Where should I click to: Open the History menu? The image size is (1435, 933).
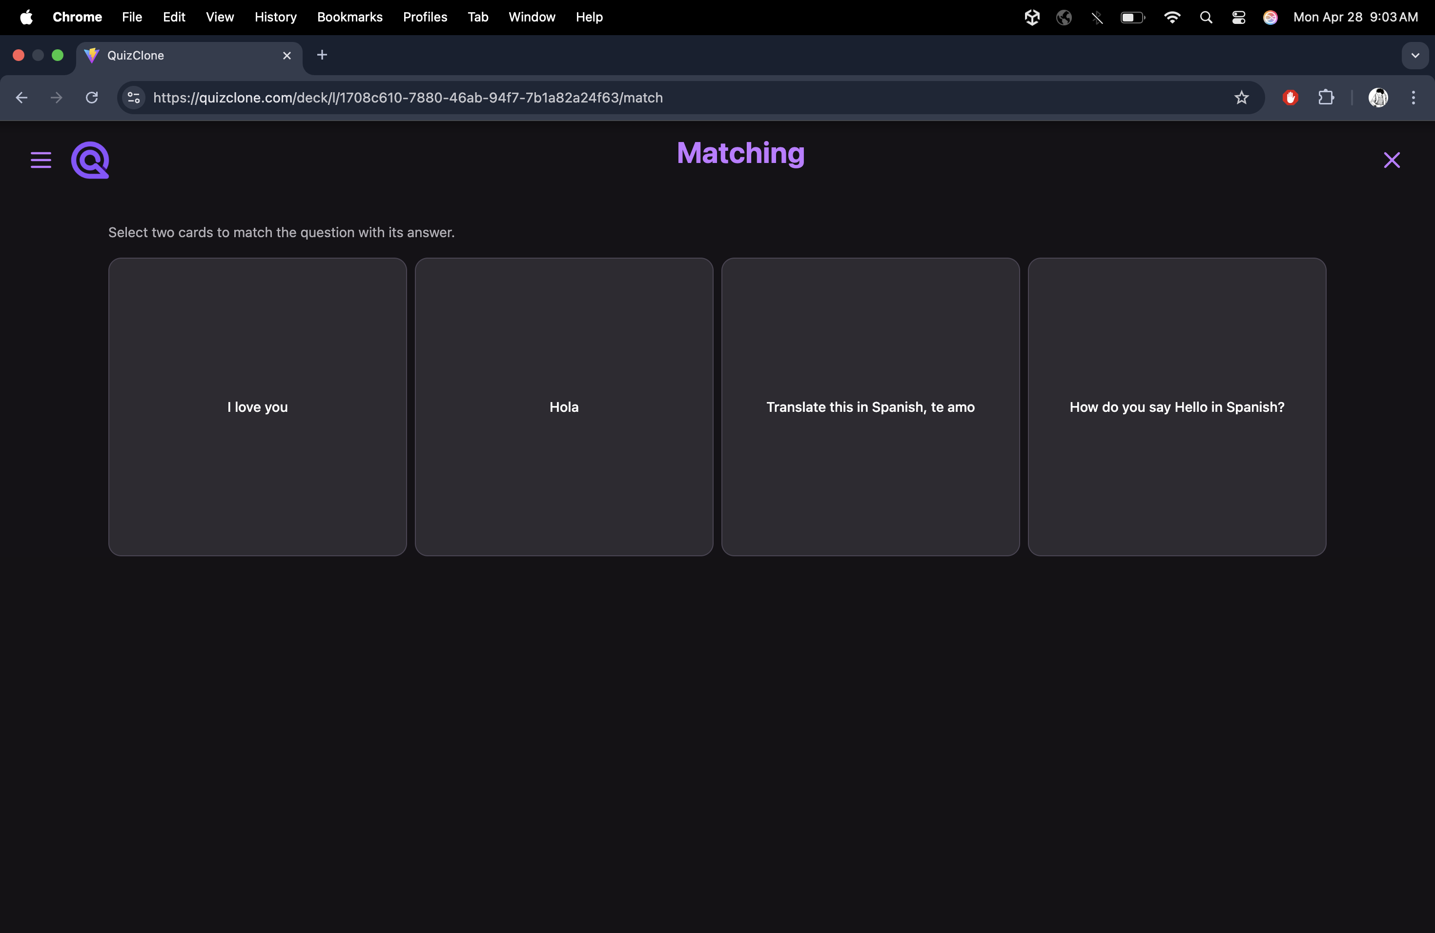(276, 17)
